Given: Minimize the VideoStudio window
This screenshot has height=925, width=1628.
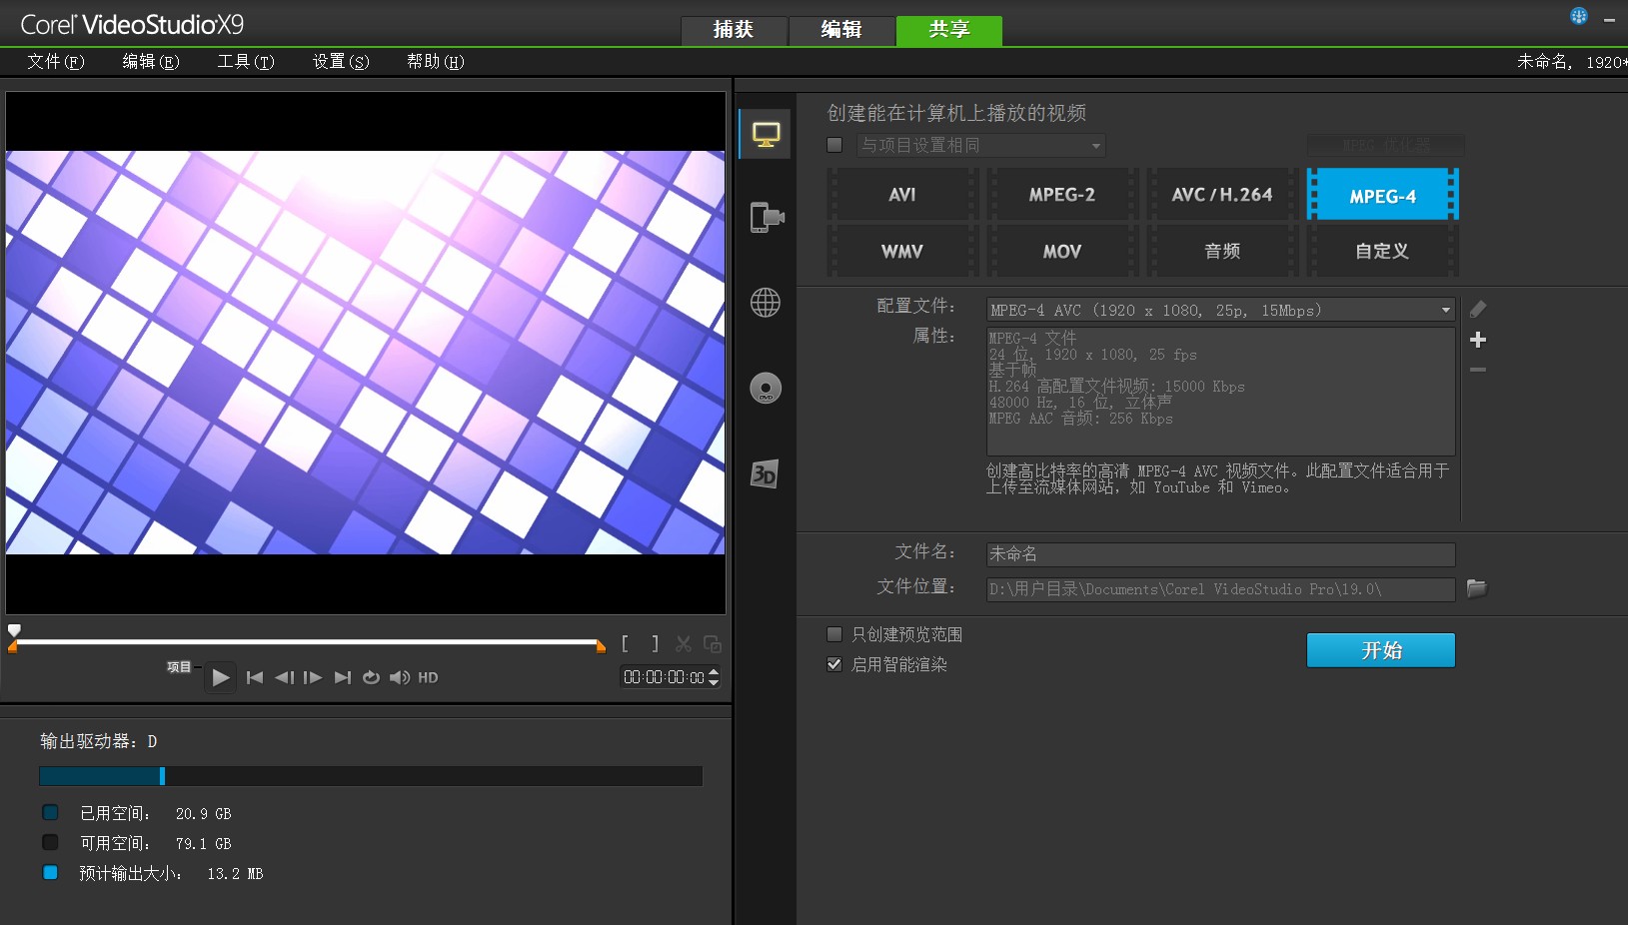Looking at the screenshot, I should click(x=1610, y=19).
